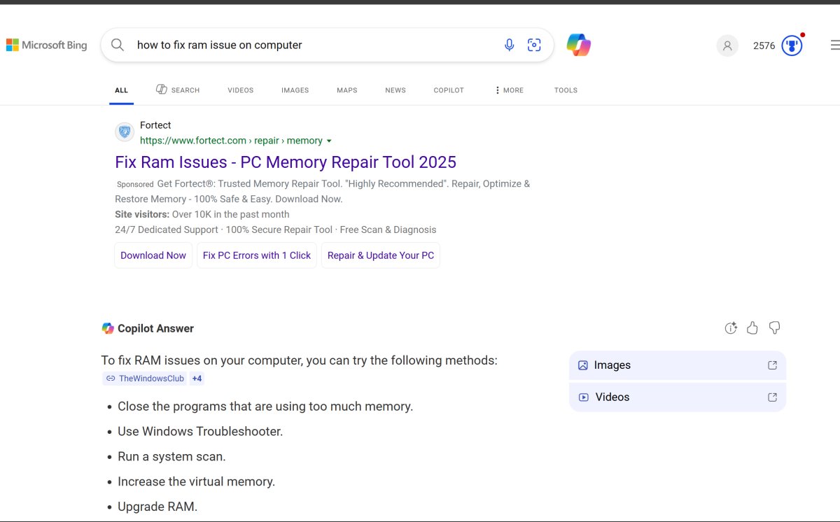
Task: Switch to the IMAGES tab
Action: pos(295,90)
